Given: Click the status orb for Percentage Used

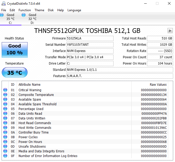Looking at the screenshot, I should click(x=5, y=109).
